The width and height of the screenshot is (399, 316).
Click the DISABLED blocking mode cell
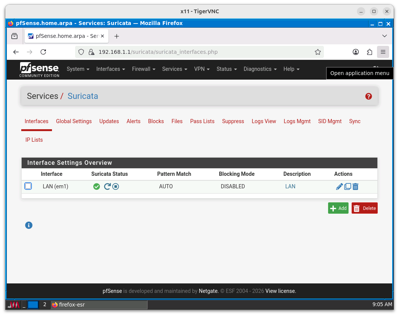[x=232, y=186]
